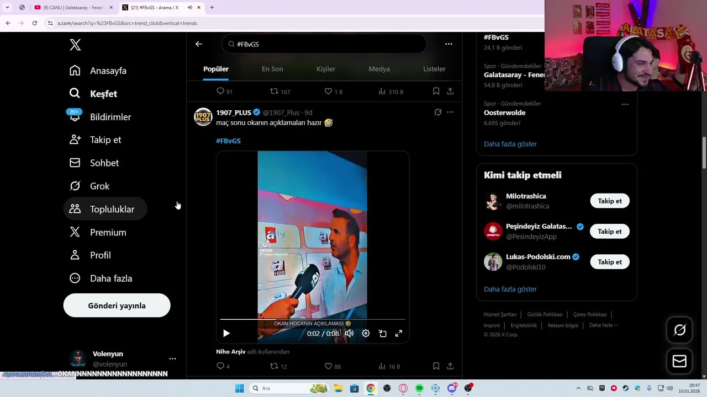Open Spotify from the taskbar
Screen dimensions: 707x397
pyautogui.click(x=419, y=388)
